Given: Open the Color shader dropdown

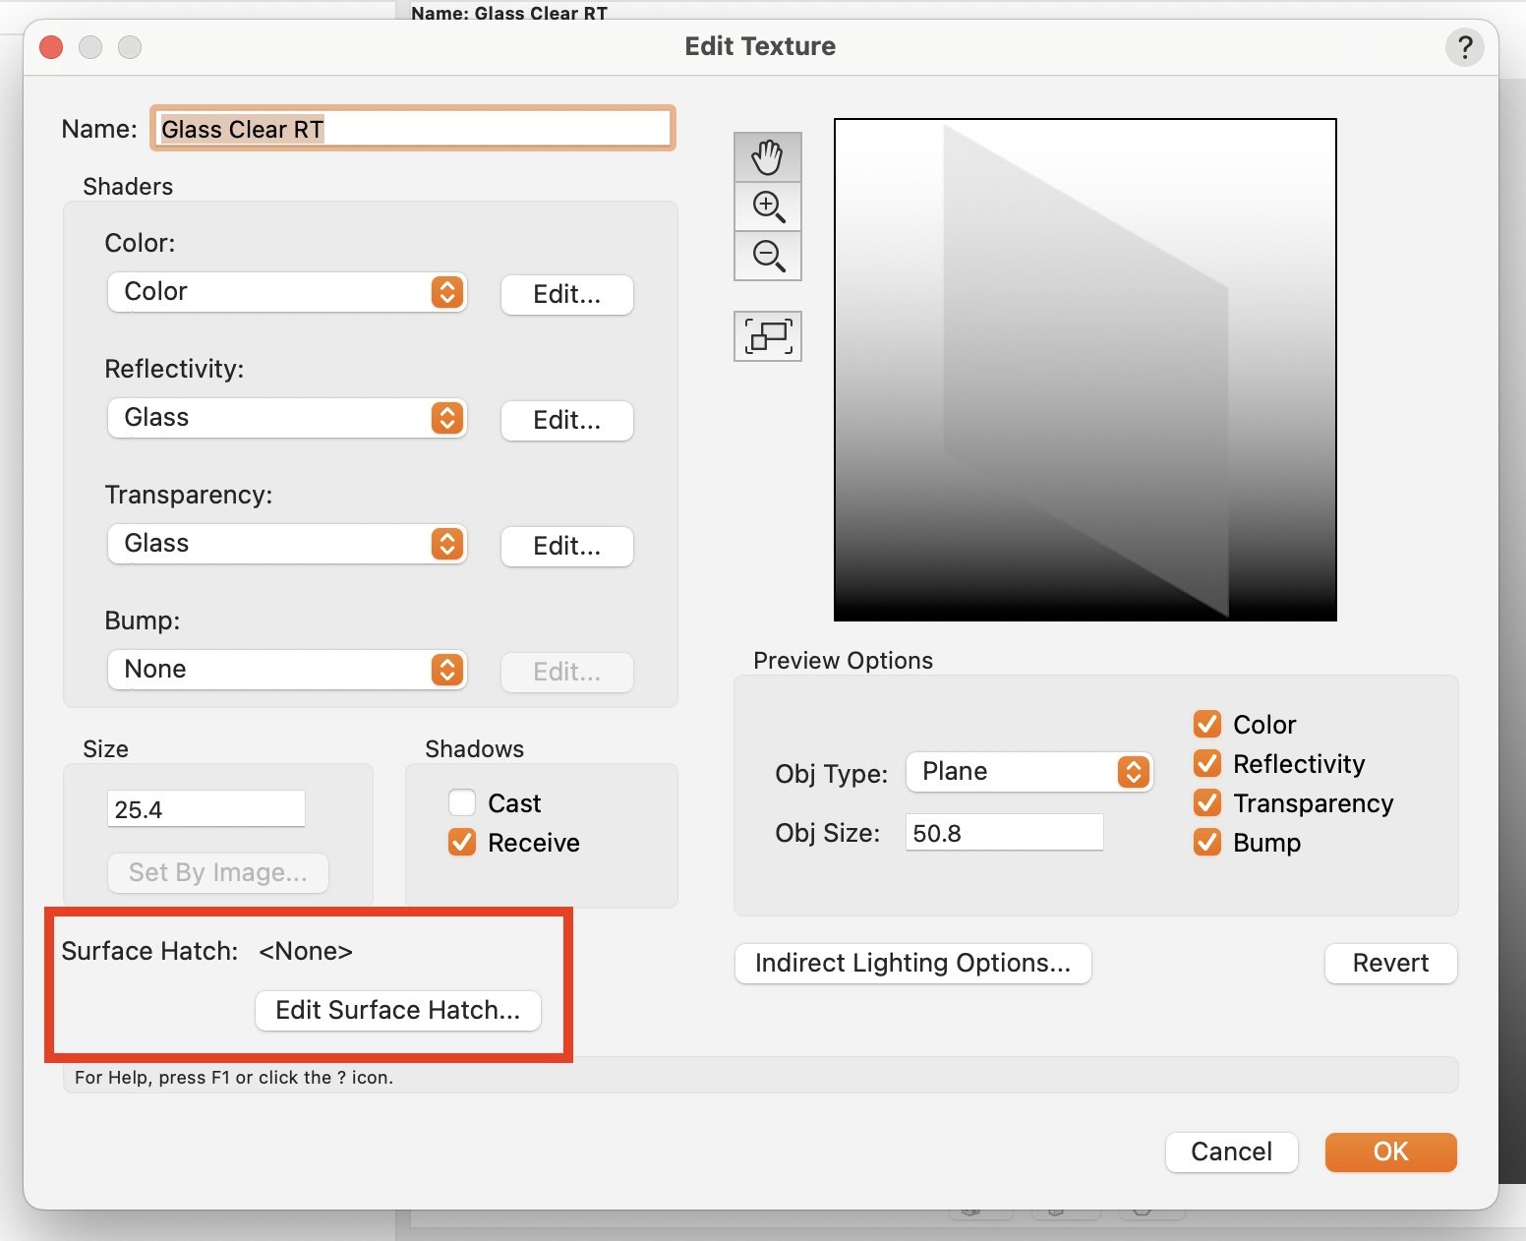Looking at the screenshot, I should tap(286, 292).
